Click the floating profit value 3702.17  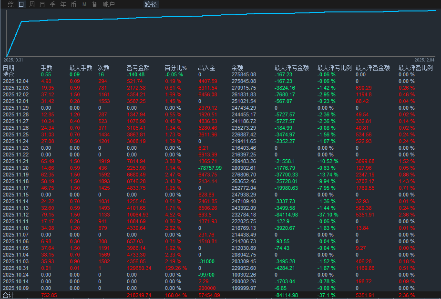point(365,181)
